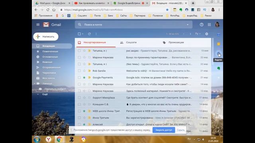Click the browser address bar
This screenshot has width=255, height=143.
click(x=112, y=10)
